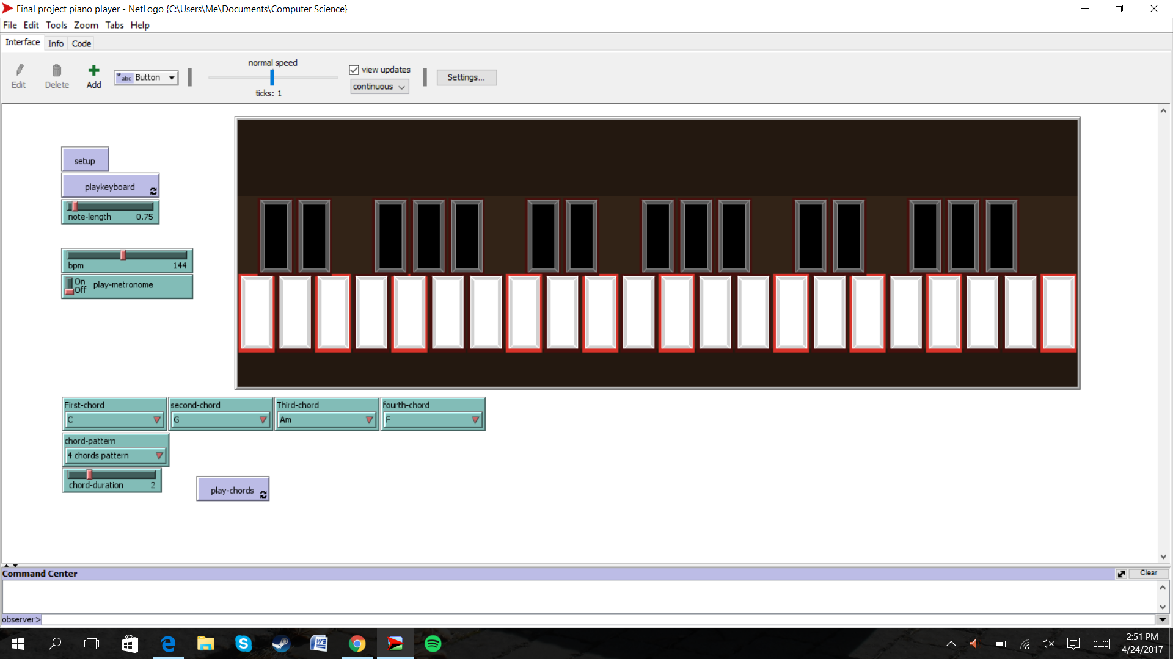Click the bpm slider handle
The height and width of the screenshot is (659, 1173).
click(123, 255)
